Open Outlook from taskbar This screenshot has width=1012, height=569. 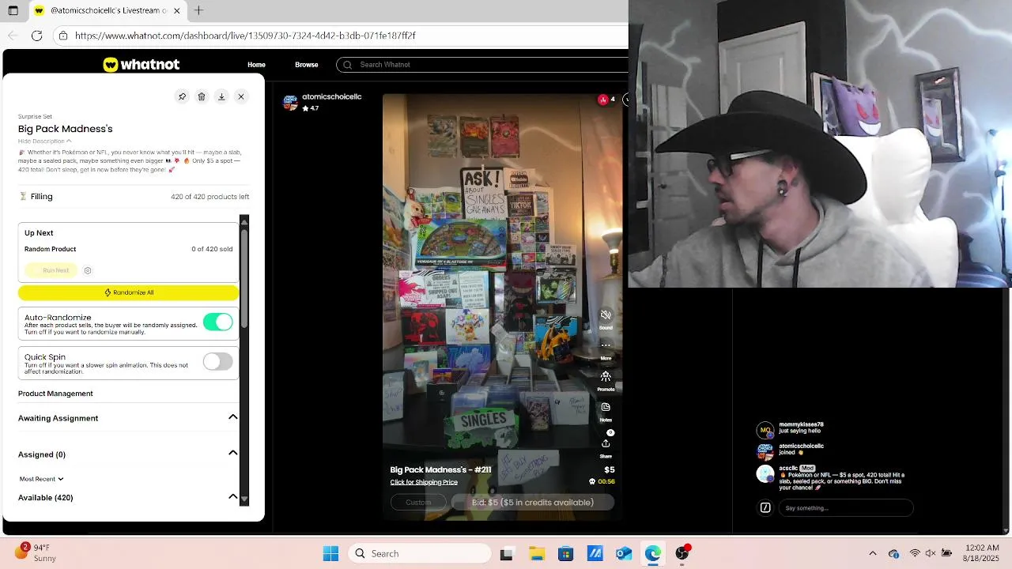(x=624, y=553)
